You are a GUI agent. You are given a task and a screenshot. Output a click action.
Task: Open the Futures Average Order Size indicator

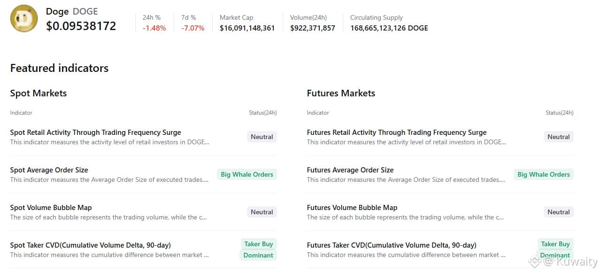350,170
